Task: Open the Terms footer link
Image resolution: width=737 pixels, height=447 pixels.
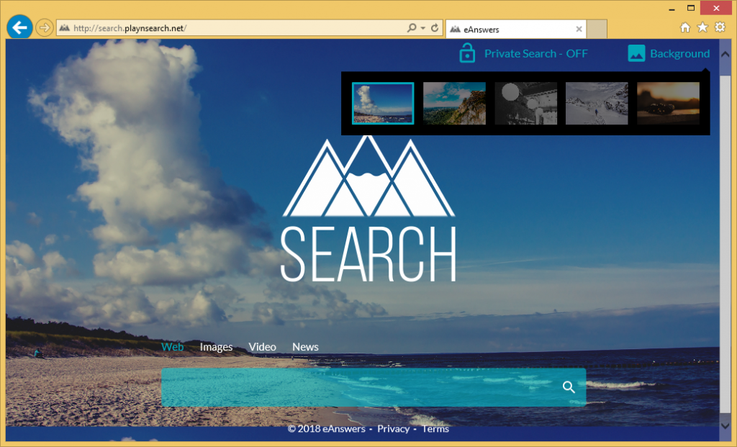Action: click(435, 429)
